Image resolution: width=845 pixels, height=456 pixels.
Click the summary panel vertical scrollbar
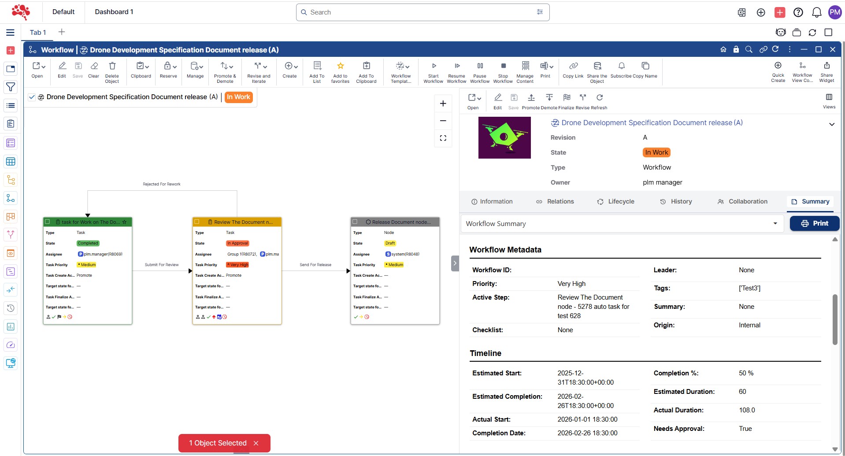pos(834,319)
